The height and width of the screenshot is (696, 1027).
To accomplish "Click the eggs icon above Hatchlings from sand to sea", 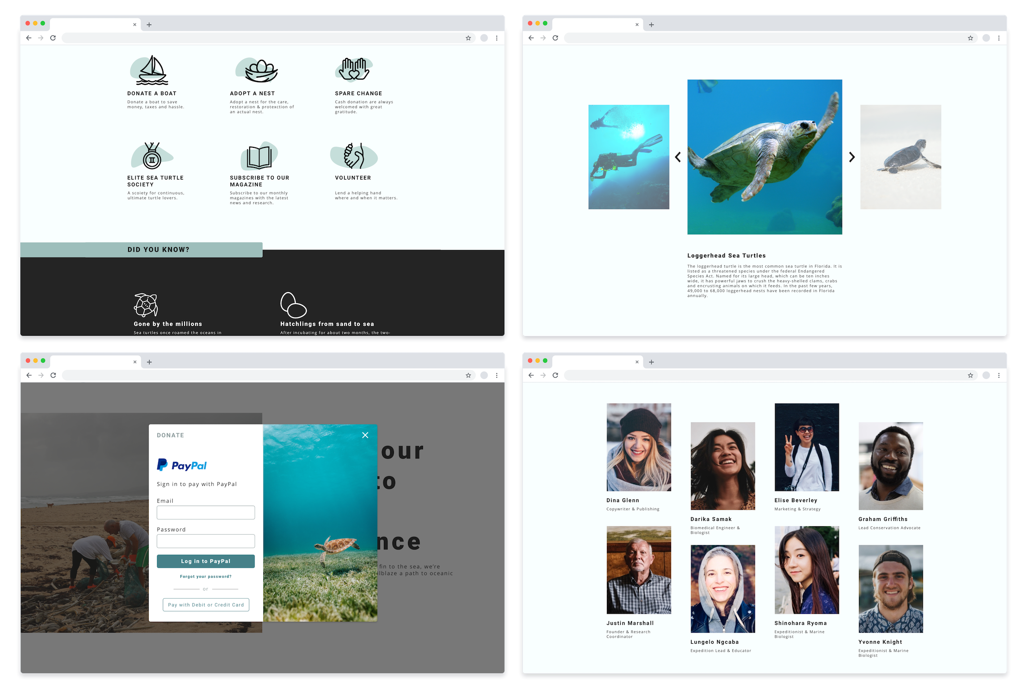I will click(x=293, y=305).
